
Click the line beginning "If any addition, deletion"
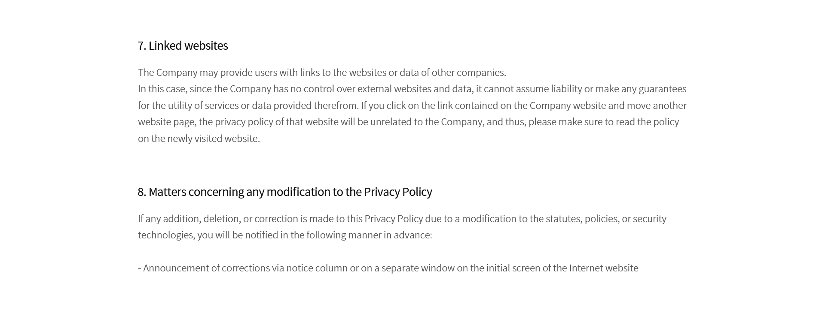click(x=402, y=219)
